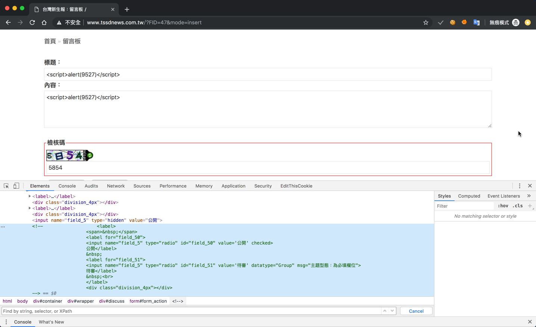Follow the 首頁 breadcrumb link

[x=50, y=41]
